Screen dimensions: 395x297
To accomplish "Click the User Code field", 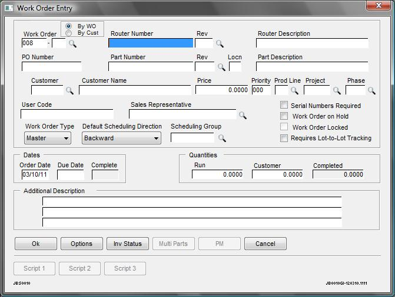I will [67, 114].
